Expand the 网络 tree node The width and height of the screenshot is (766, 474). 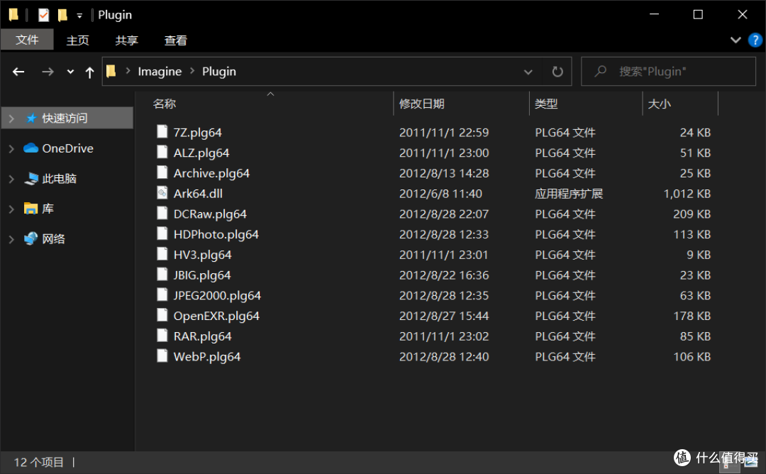coord(12,239)
